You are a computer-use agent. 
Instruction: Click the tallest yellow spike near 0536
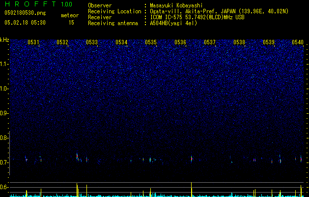pyautogui.click(x=192, y=189)
